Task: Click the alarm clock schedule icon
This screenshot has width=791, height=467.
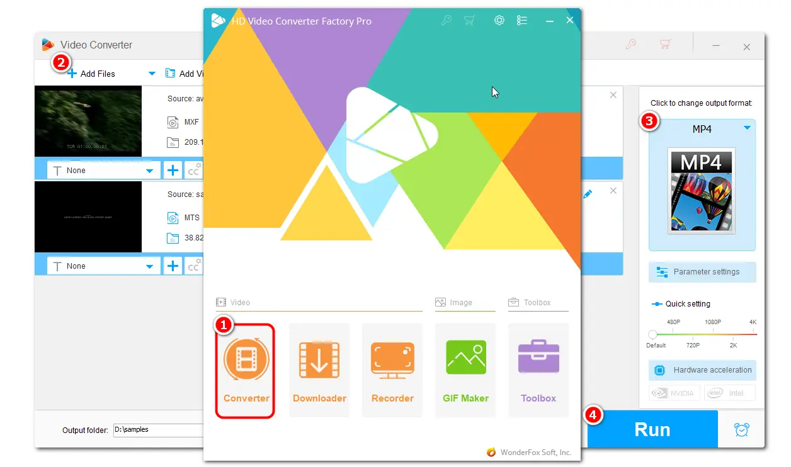Action: click(742, 429)
